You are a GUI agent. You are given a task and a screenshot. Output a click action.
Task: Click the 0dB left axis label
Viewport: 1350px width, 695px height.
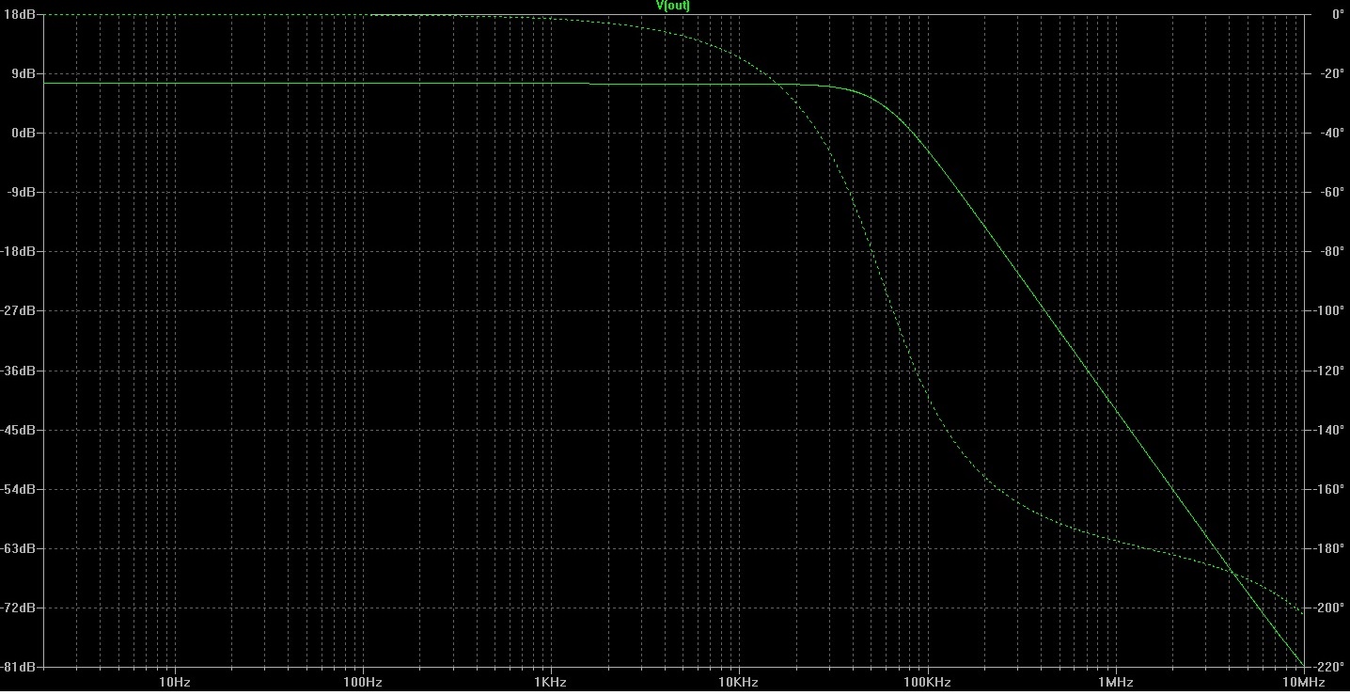(x=25, y=133)
